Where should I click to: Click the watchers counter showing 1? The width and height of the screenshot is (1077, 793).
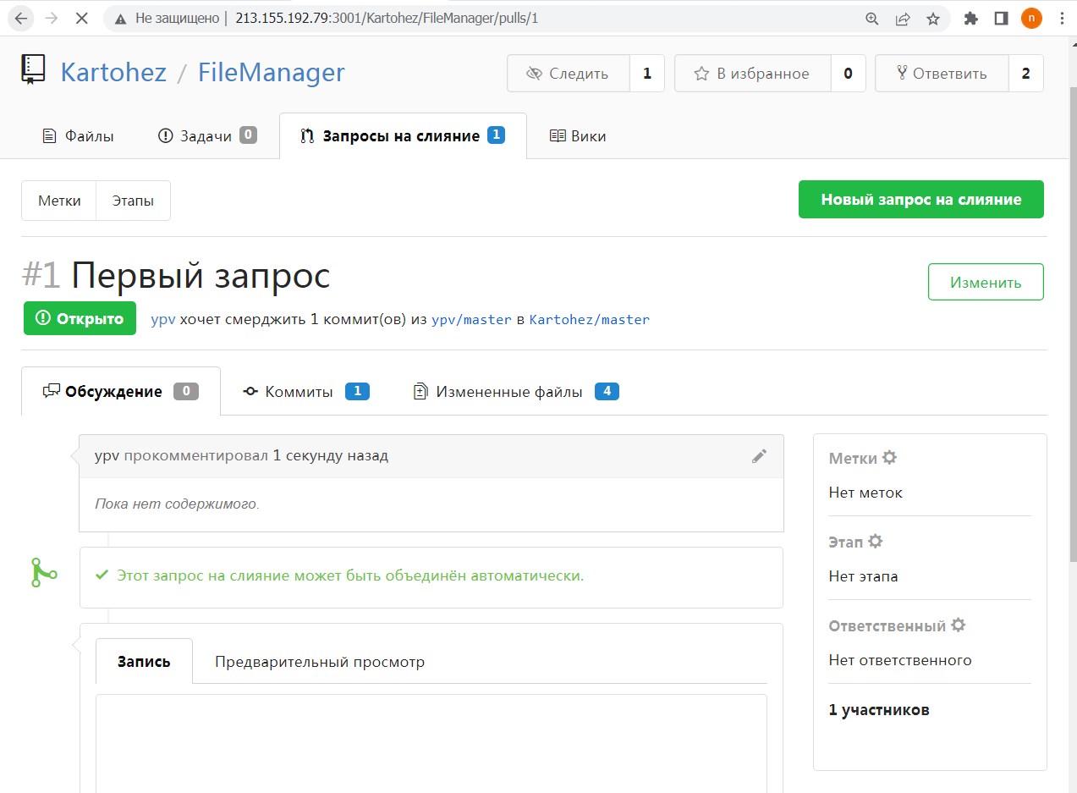[646, 74]
